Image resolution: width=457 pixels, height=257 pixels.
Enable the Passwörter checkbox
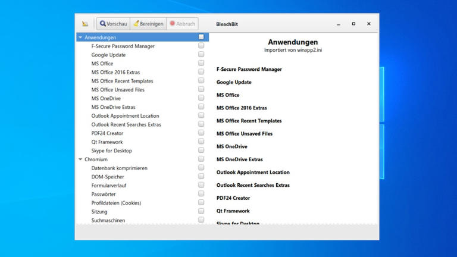click(201, 194)
